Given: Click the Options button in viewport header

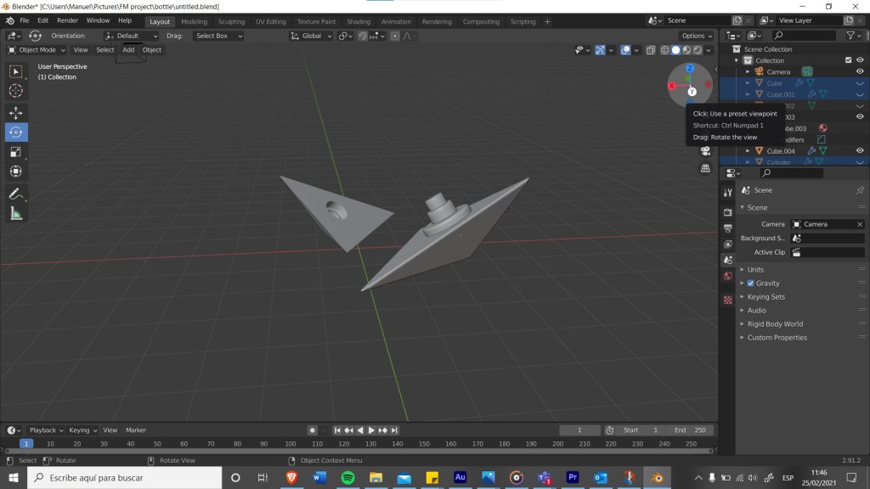Looking at the screenshot, I should 696,36.
